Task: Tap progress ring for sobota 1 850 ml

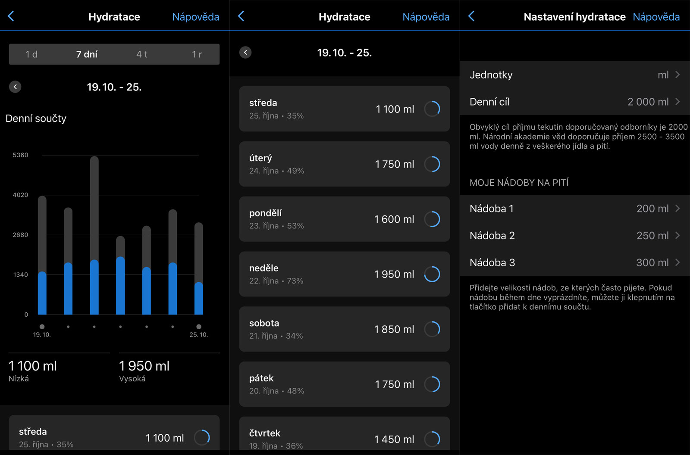Action: [432, 329]
